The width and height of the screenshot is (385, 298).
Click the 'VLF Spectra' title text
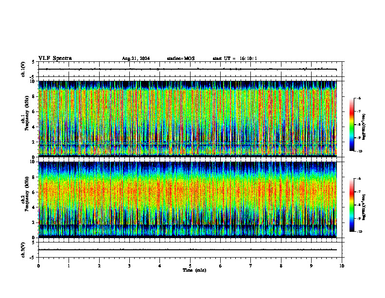click(55, 58)
